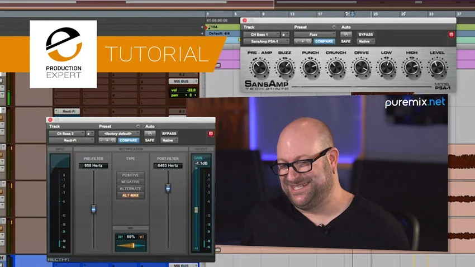This screenshot has width=475, height=267.
Task: Click red target icon in SansAmp window
Action: [x=451, y=35]
